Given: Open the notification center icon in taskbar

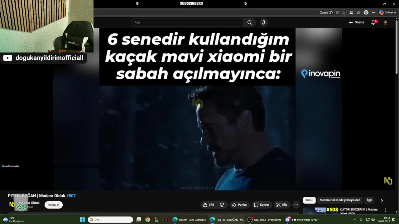Looking at the screenshot, I should click(393, 220).
